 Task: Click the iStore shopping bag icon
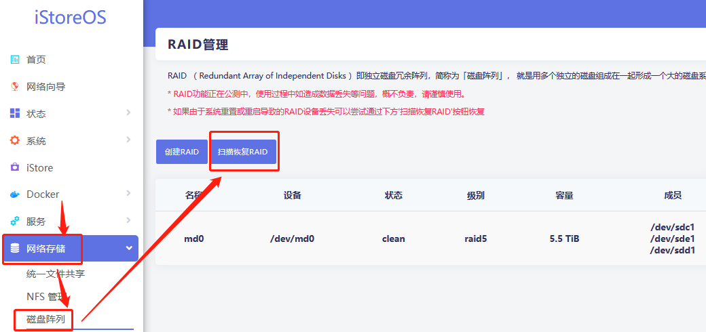click(15, 167)
